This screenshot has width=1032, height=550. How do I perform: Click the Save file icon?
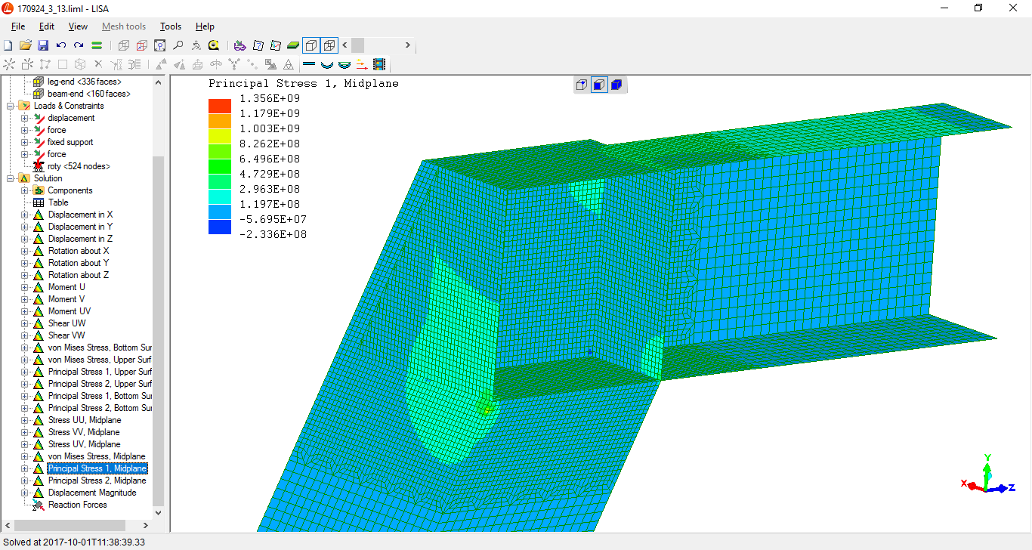click(x=43, y=45)
